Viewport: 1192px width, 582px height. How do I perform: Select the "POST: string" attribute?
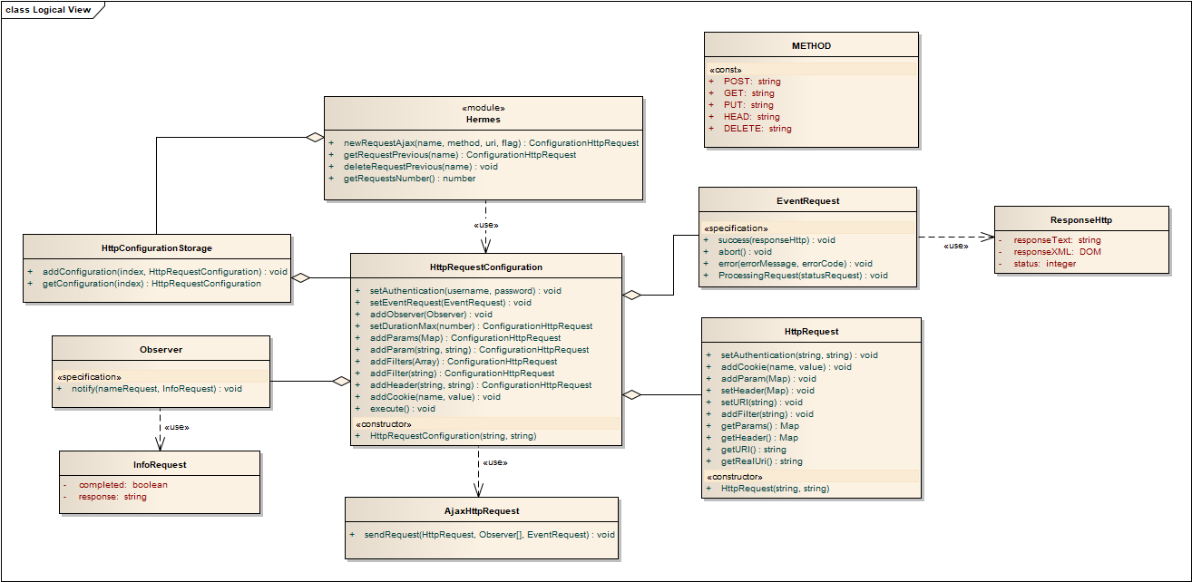(752, 82)
